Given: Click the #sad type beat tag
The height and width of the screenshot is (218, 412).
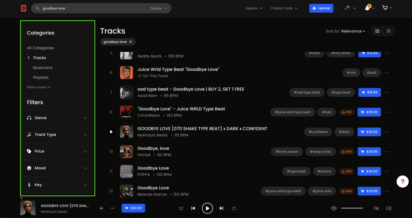Looking at the screenshot, I should click(x=307, y=92).
